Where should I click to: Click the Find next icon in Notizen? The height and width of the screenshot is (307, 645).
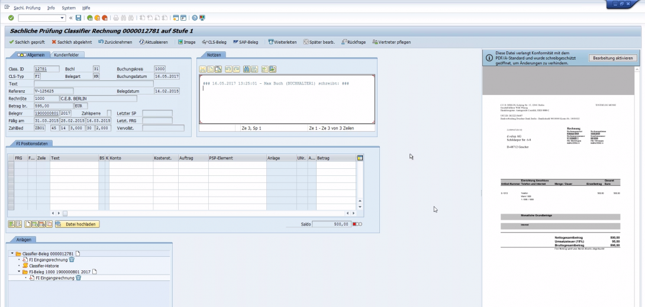254,69
